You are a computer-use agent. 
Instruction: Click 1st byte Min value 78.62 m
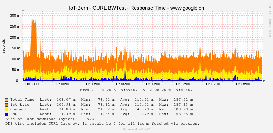pos(106,105)
